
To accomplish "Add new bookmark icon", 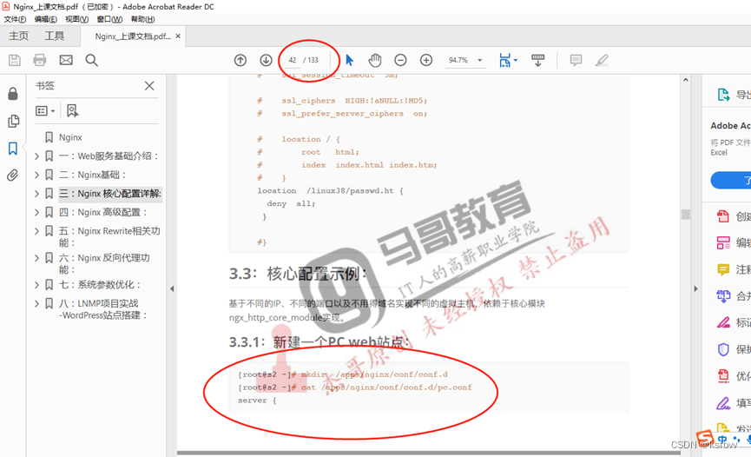I will (x=72, y=110).
